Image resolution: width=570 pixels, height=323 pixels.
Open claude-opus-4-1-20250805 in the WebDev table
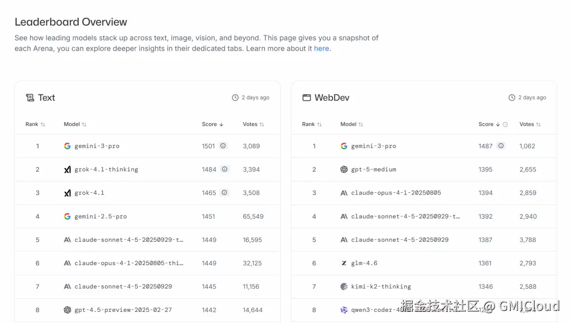(x=396, y=193)
